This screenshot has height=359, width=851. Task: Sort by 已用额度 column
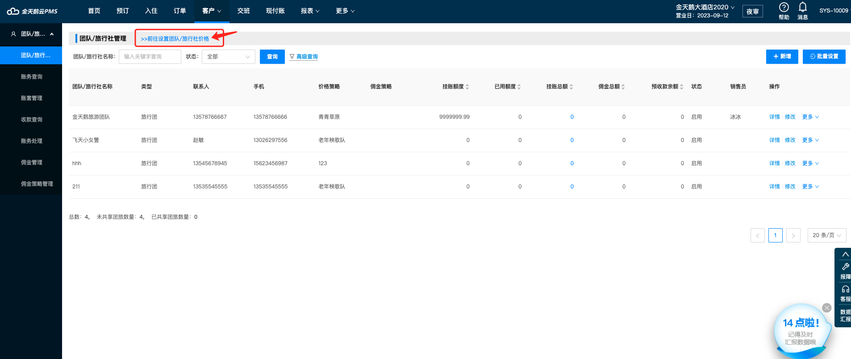click(x=519, y=87)
